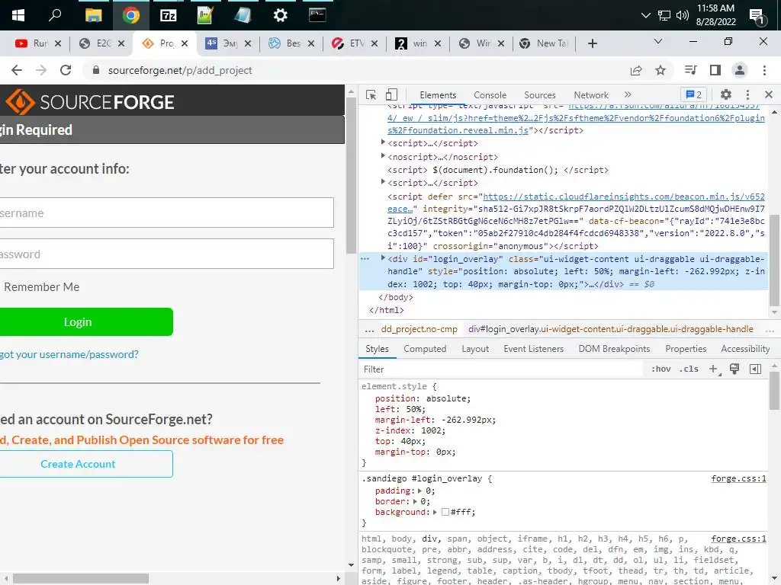Open the #fff background color swatch
Viewport: 781px width, 585px height.
[445, 513]
